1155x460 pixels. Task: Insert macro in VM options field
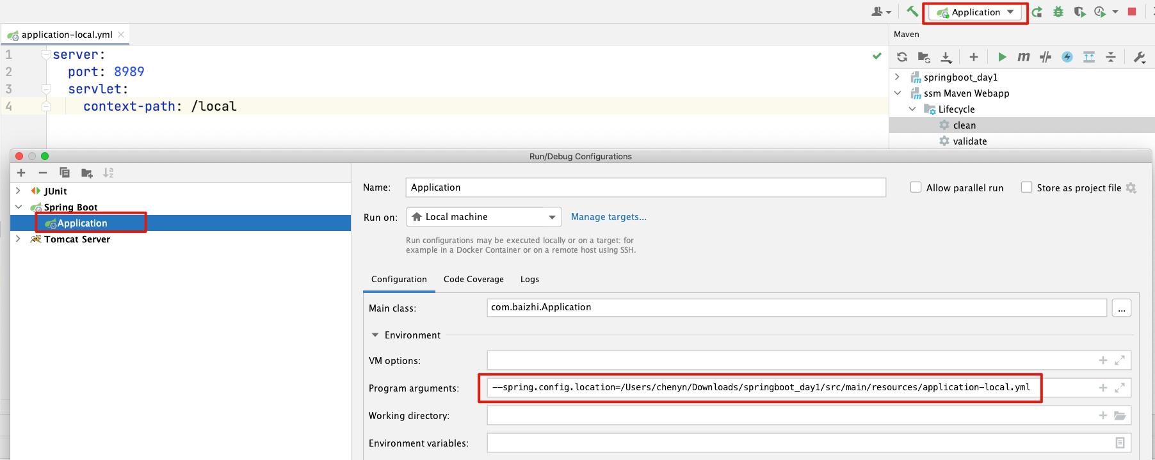tap(1103, 360)
